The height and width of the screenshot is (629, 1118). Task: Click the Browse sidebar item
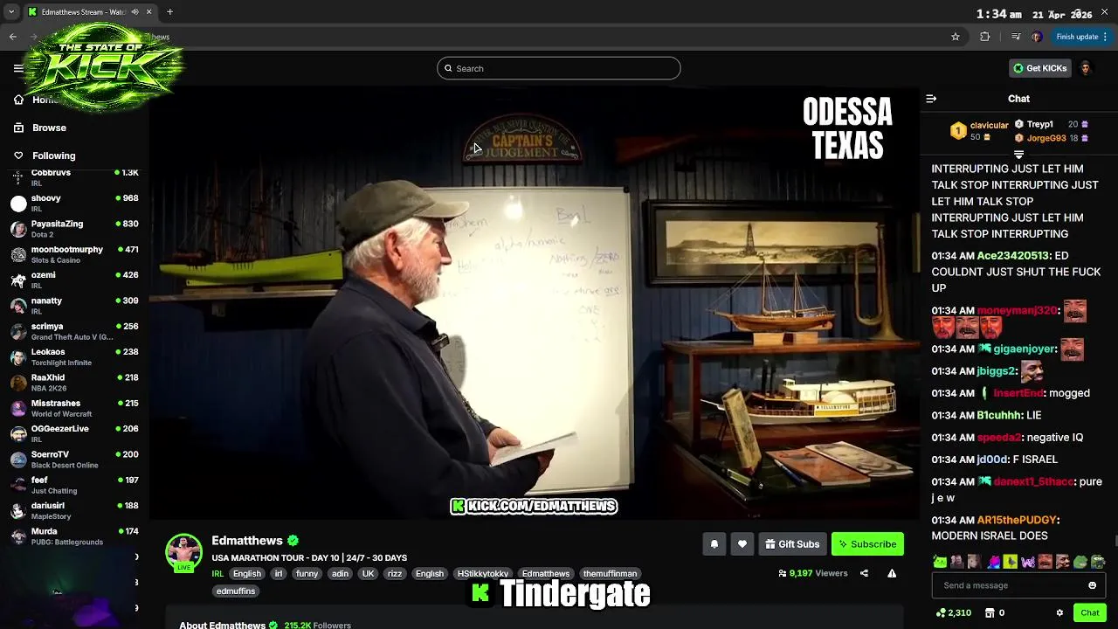tap(40, 128)
